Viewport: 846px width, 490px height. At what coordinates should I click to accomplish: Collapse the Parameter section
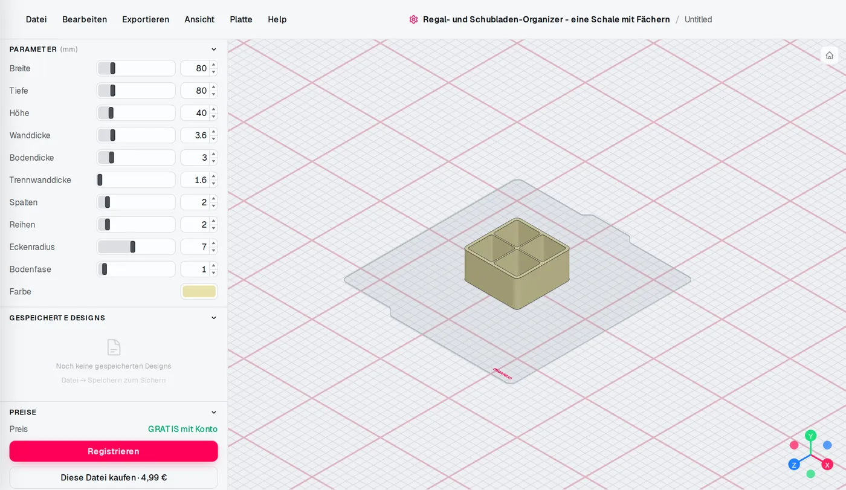pyautogui.click(x=214, y=50)
